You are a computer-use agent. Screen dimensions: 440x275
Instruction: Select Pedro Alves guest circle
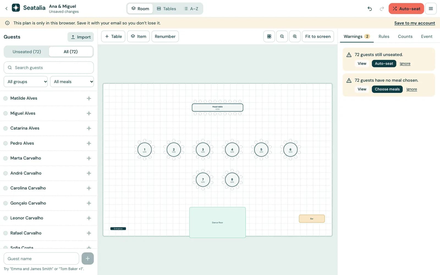tap(5, 143)
